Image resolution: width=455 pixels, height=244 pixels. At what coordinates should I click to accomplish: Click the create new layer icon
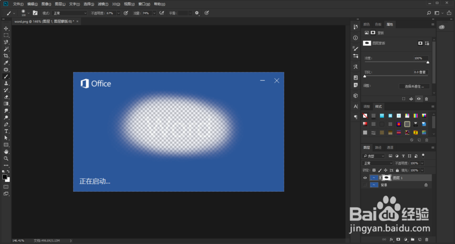(420, 239)
